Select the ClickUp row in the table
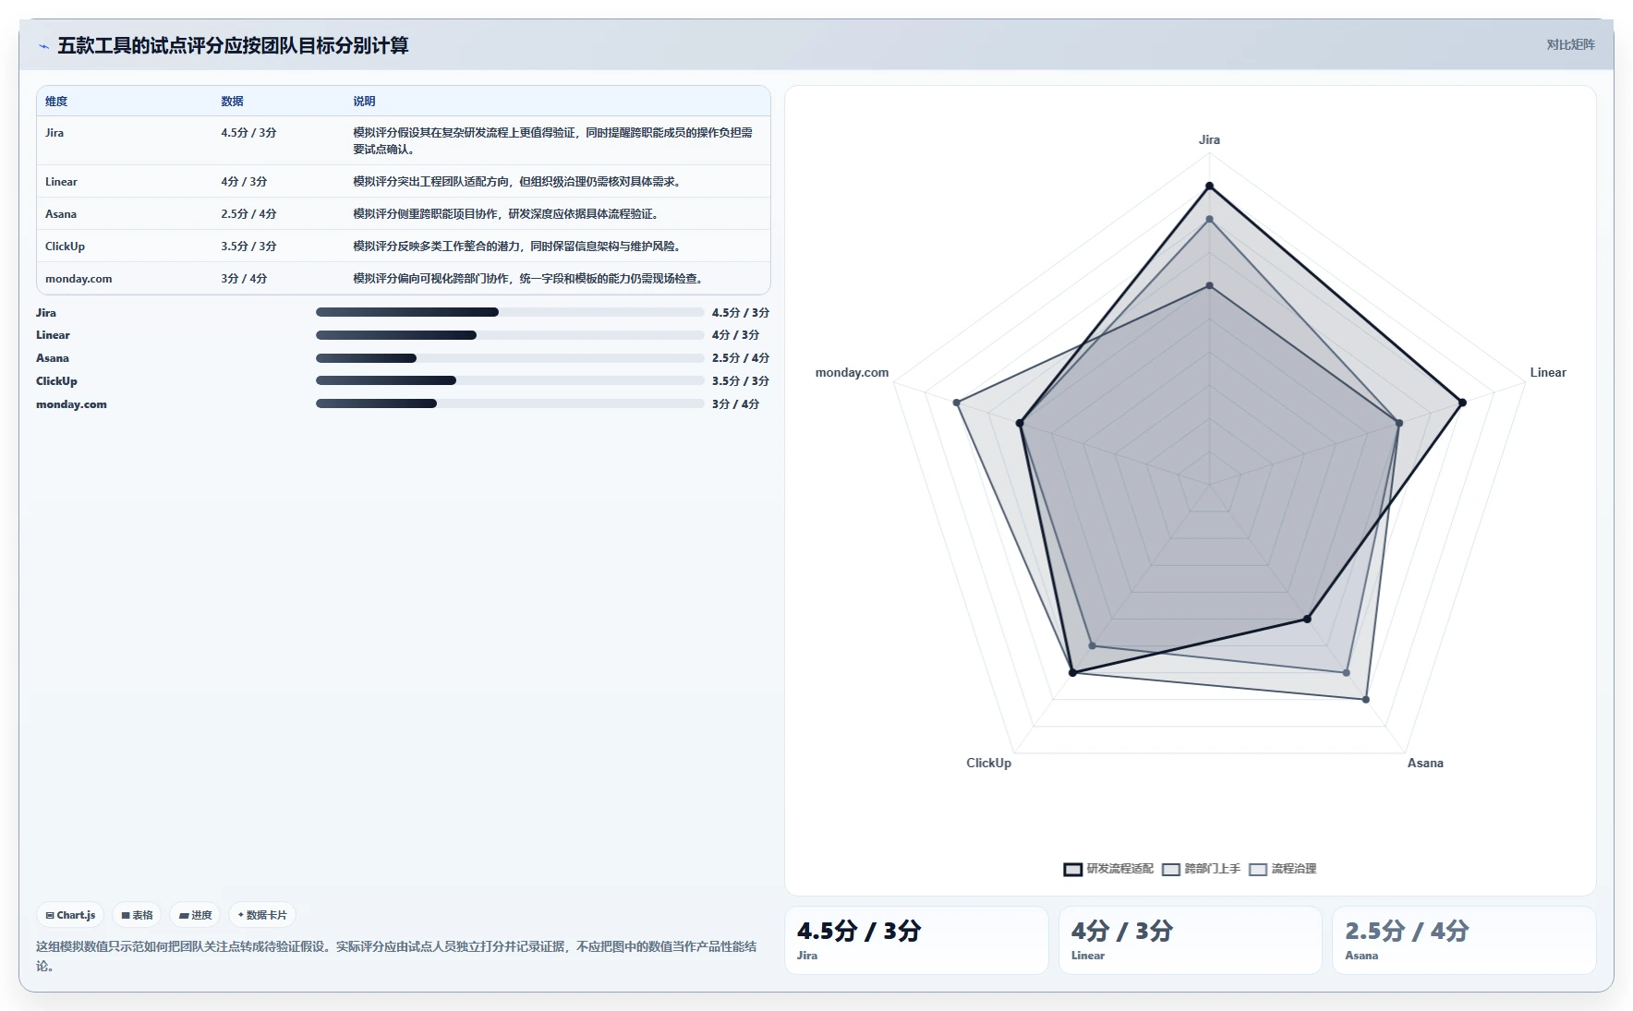Image resolution: width=1633 pixels, height=1011 pixels. click(404, 247)
